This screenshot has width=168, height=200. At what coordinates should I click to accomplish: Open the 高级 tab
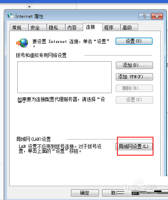coord(129,28)
